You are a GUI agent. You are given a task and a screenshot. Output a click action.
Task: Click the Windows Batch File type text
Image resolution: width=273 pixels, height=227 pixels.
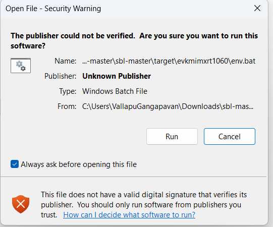[115, 91]
